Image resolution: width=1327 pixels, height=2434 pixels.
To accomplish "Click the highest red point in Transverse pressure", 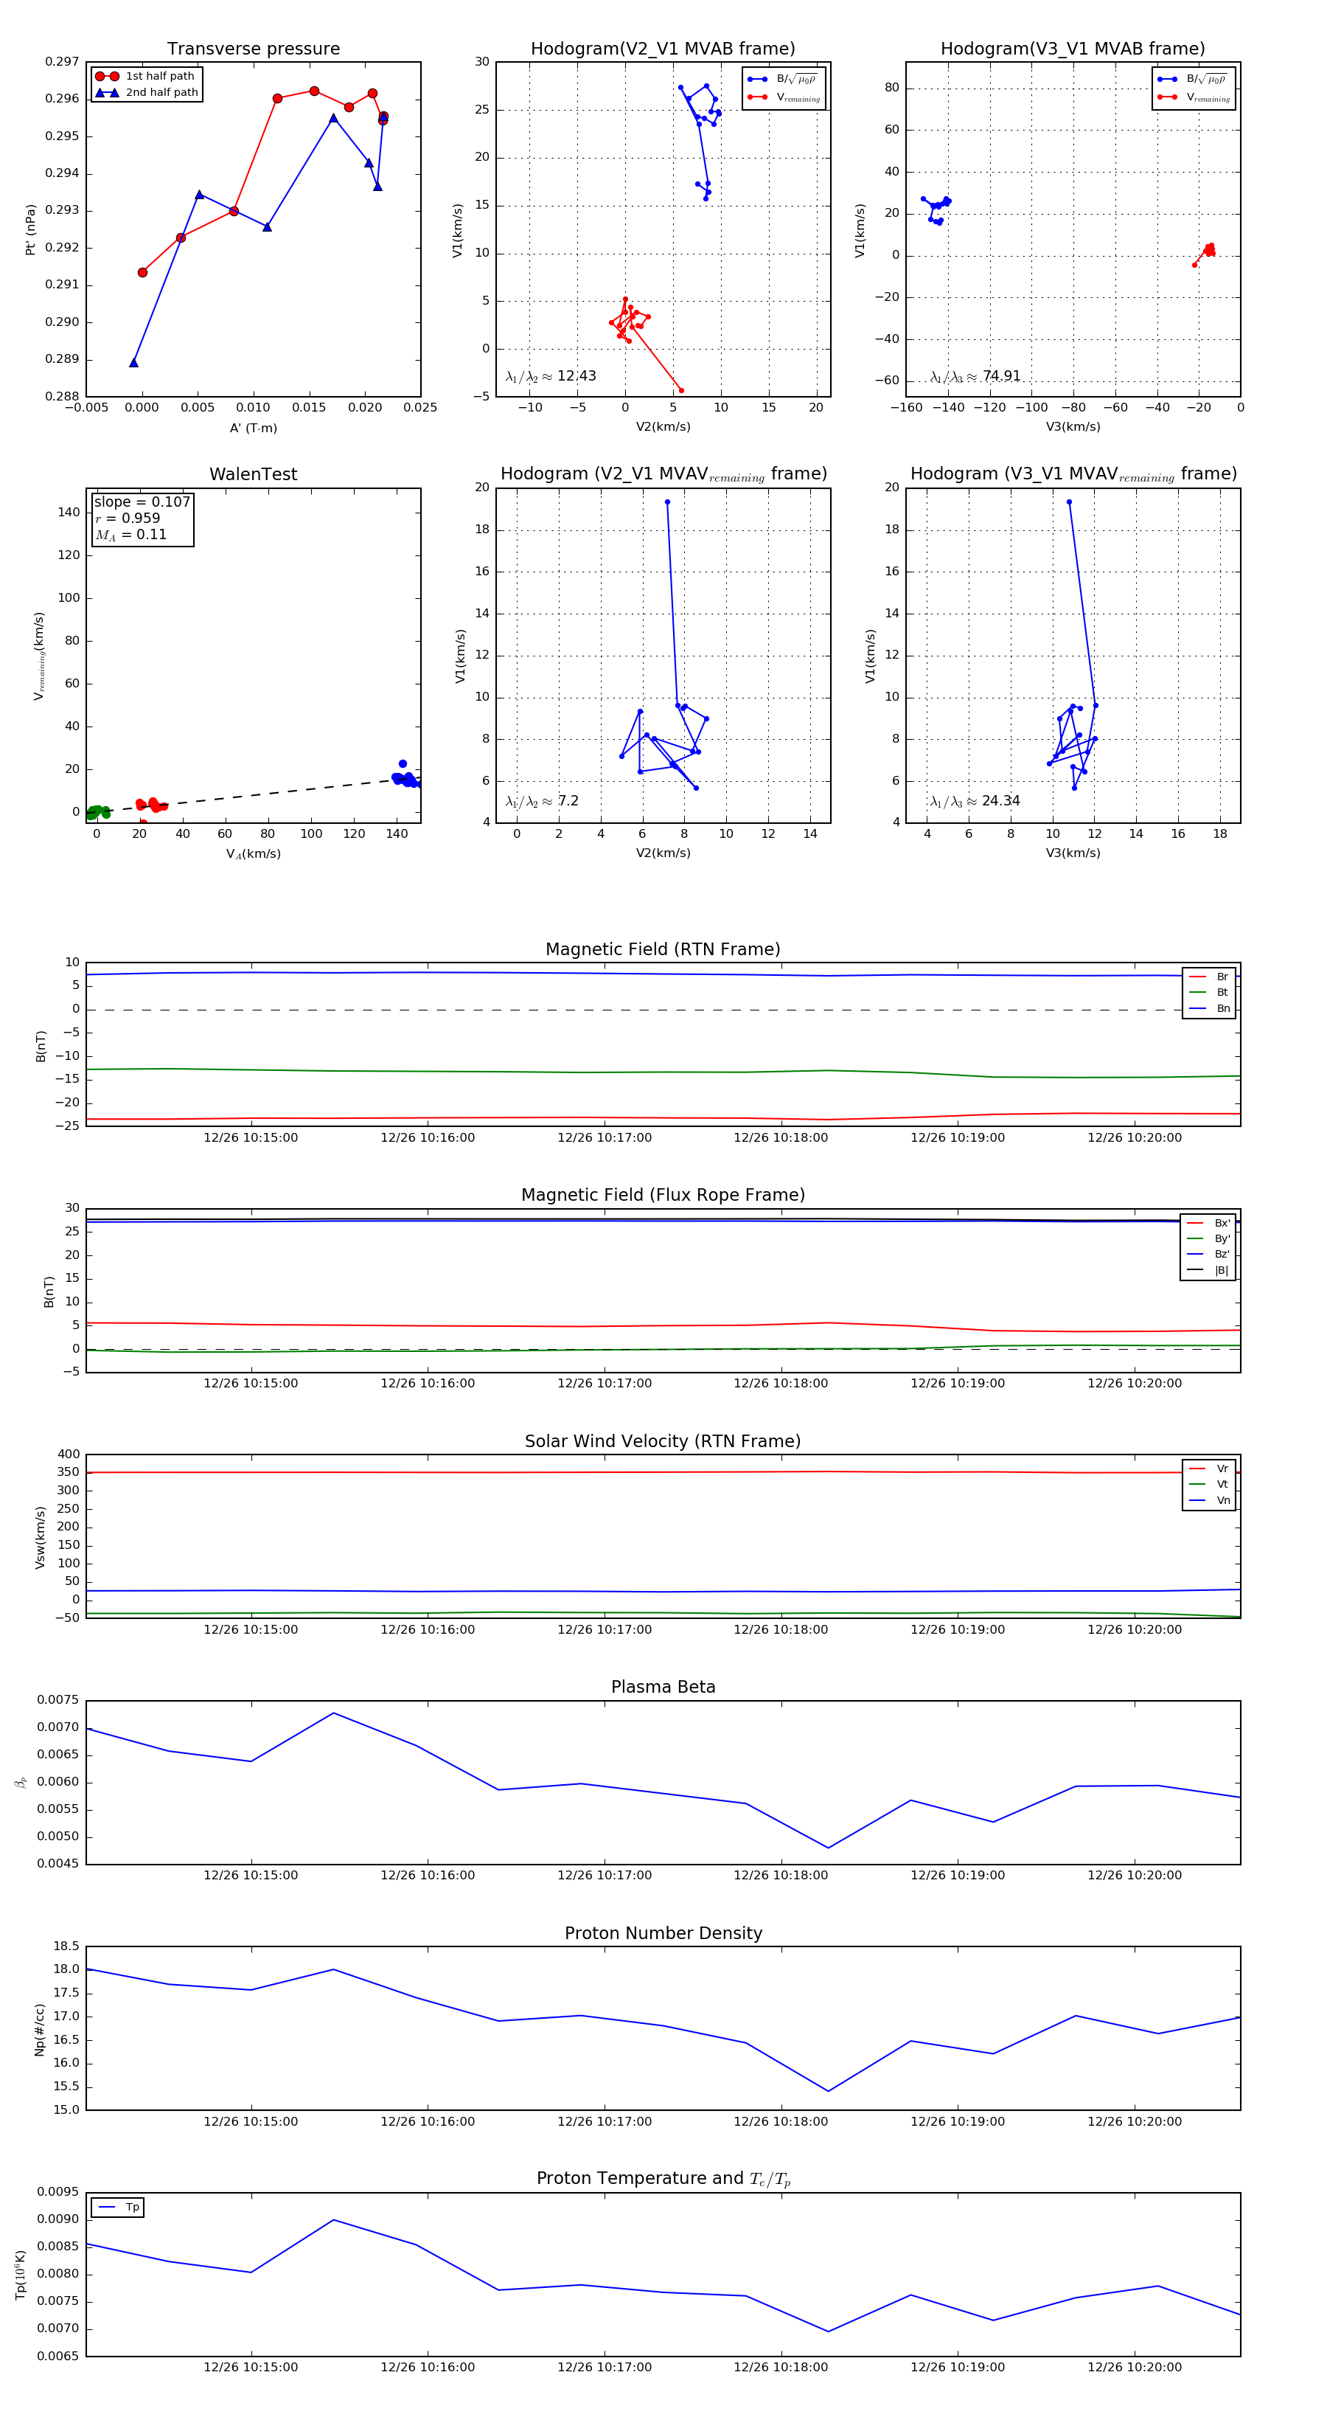I will click(315, 91).
